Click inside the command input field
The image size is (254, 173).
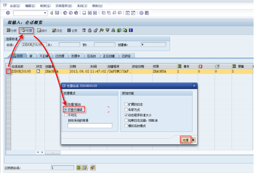point(28,13)
